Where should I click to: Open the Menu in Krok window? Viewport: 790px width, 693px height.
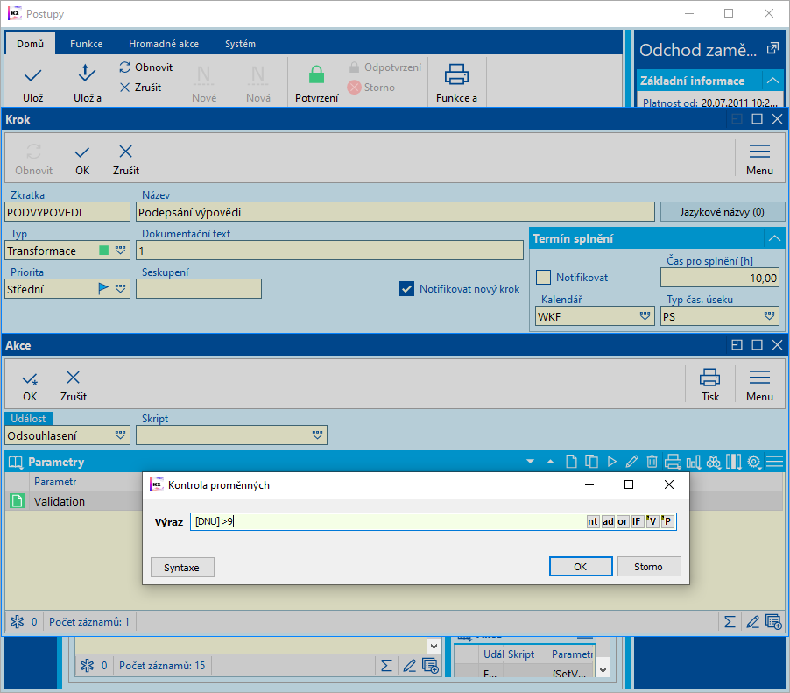coord(759,161)
